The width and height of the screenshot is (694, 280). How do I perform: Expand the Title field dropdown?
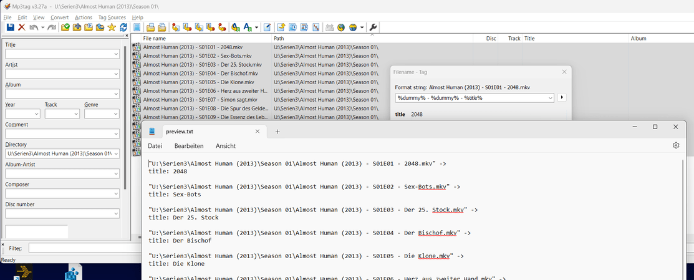116,54
